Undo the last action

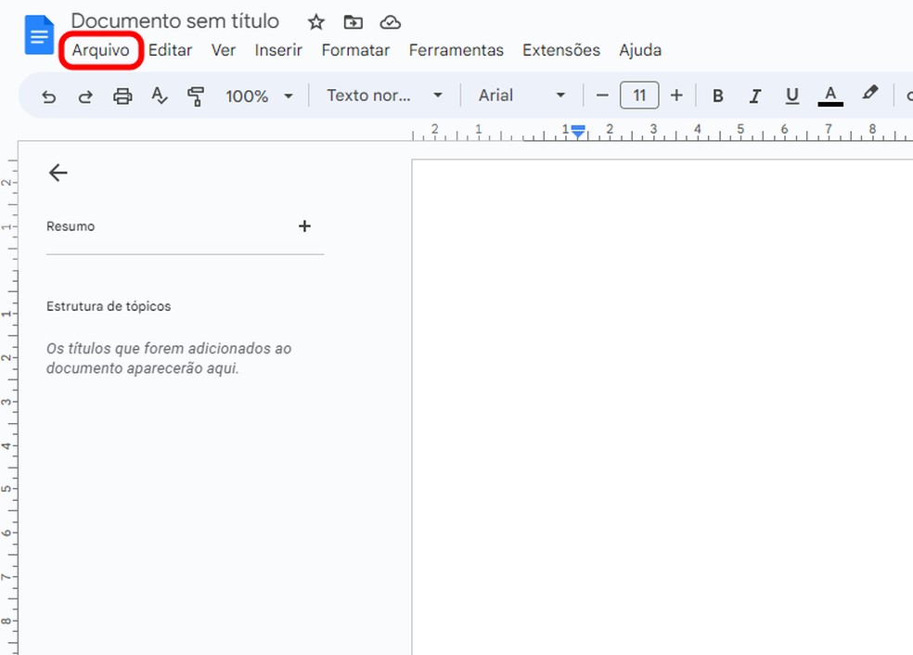click(x=48, y=95)
